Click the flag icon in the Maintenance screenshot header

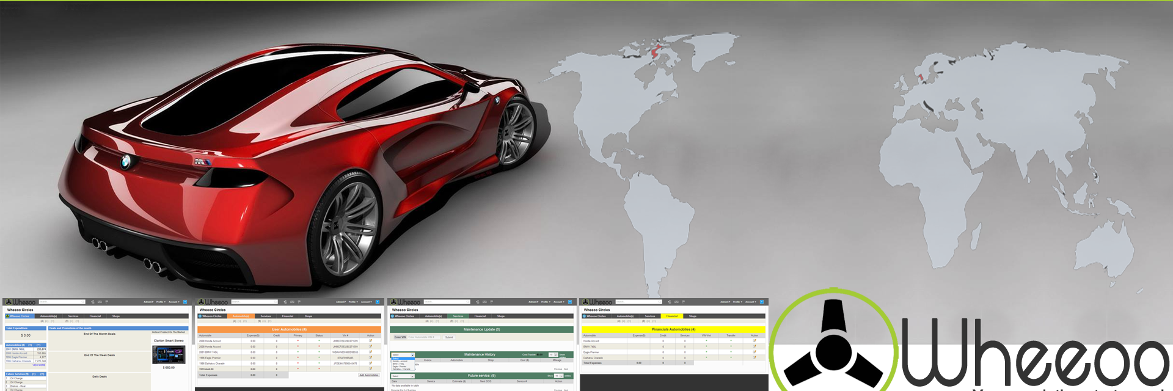click(x=491, y=302)
